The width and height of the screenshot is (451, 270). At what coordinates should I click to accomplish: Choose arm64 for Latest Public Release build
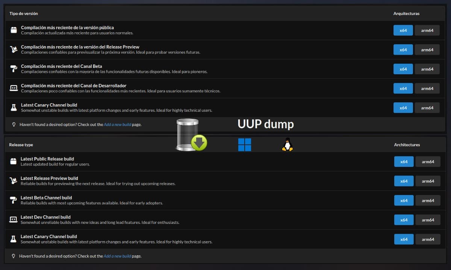pos(428,162)
